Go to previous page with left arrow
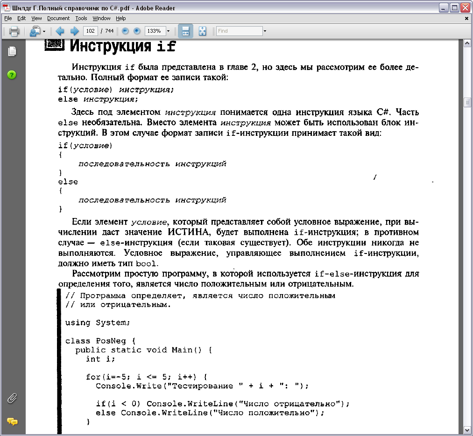The width and height of the screenshot is (473, 436). (x=60, y=31)
